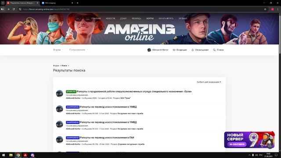Go forward in browser history
Screen dimensions: 281x158
tap(8, 9)
